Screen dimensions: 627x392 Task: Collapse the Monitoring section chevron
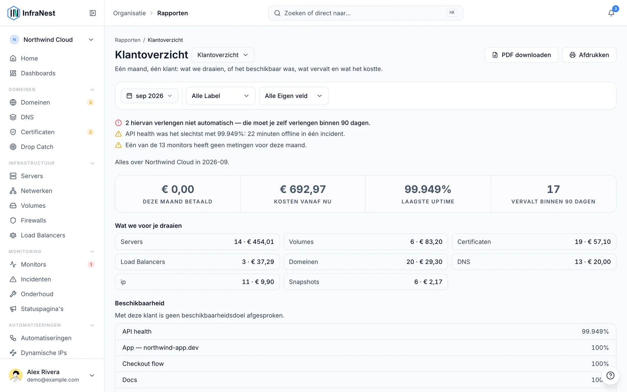point(92,252)
